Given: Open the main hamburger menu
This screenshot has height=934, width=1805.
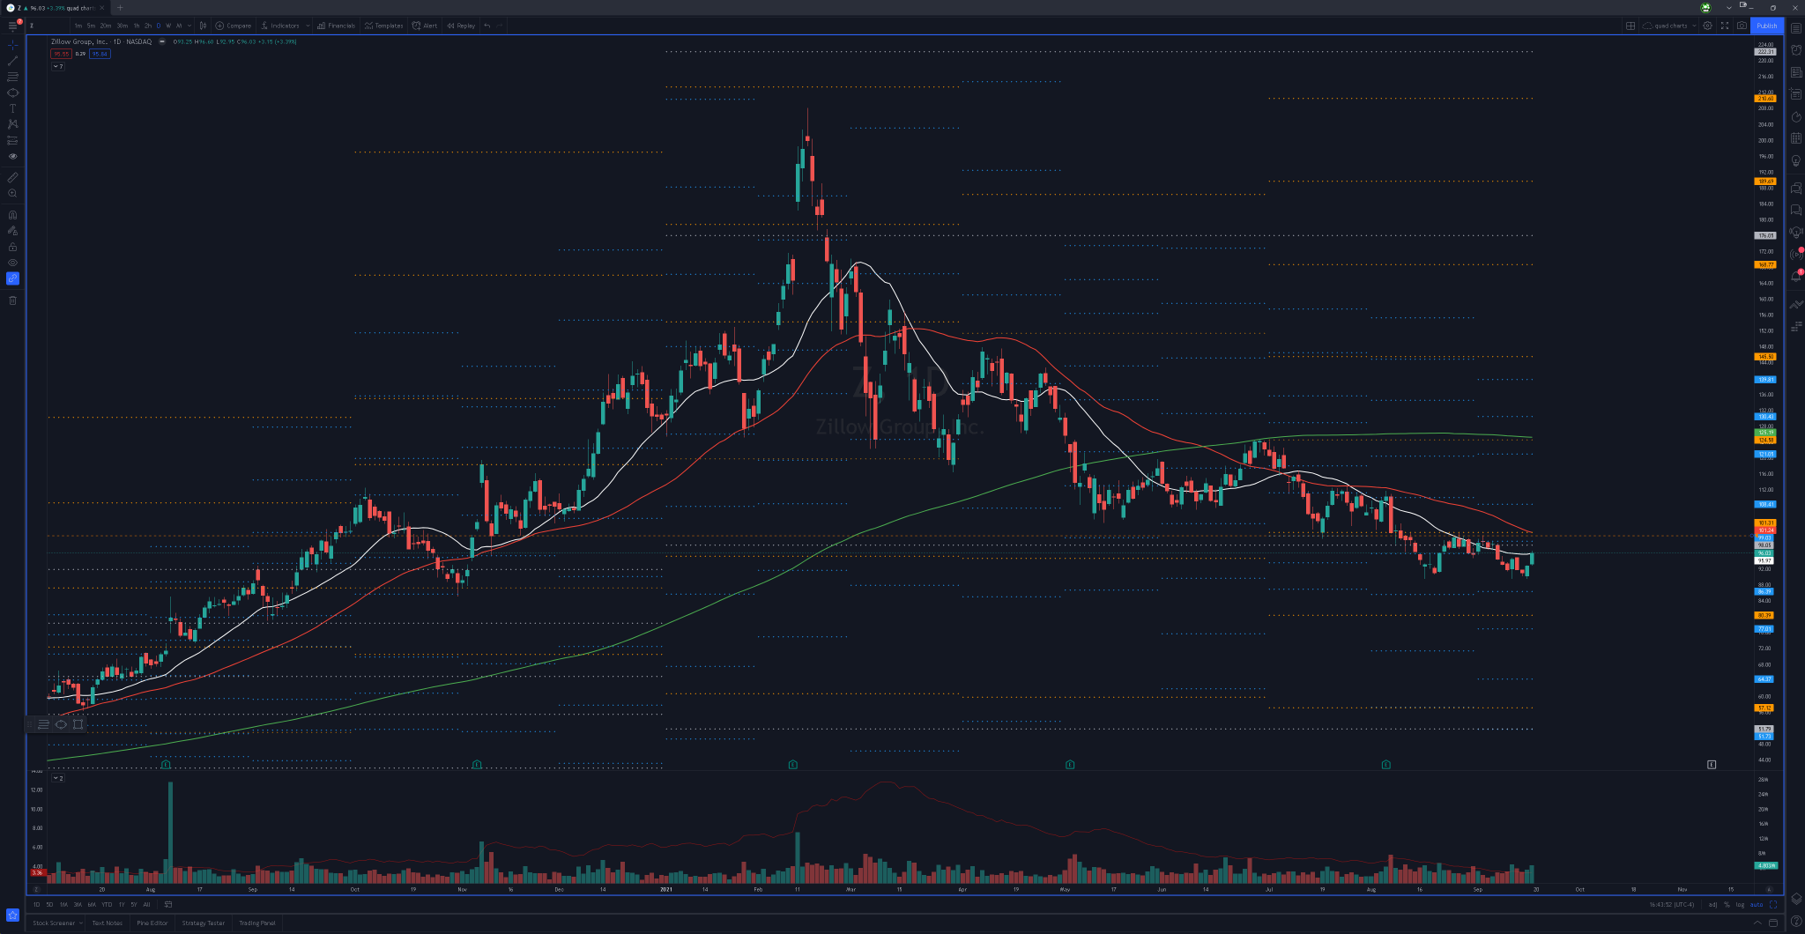Looking at the screenshot, I should [12, 26].
